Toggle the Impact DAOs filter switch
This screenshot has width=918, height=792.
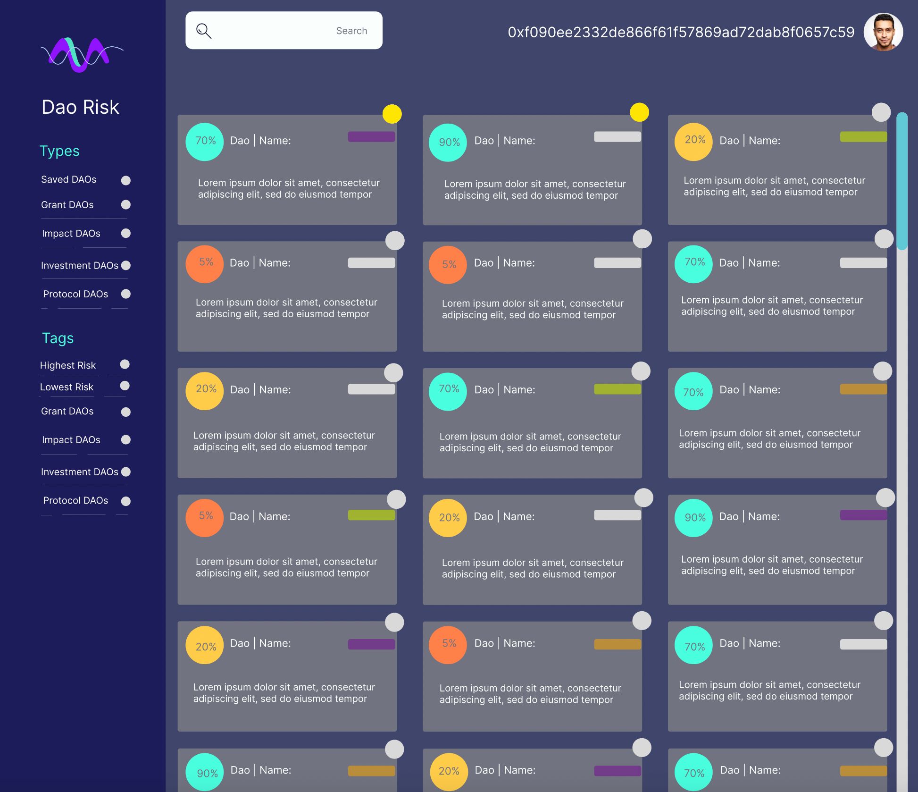125,233
